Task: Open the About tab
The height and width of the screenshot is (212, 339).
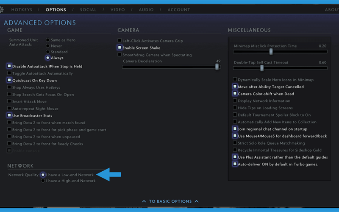Action: click(332, 10)
